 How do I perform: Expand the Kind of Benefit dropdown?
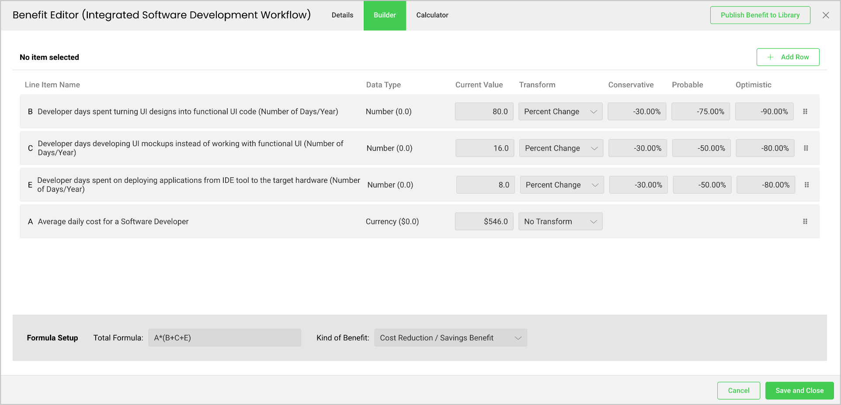[x=450, y=338]
